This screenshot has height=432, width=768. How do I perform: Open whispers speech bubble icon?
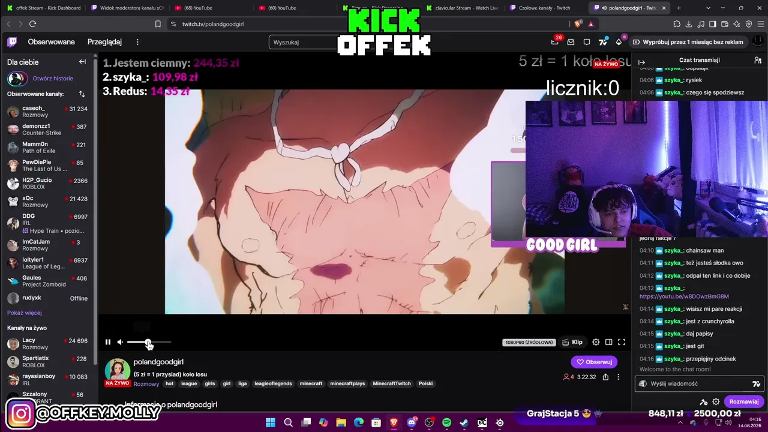pos(587,42)
